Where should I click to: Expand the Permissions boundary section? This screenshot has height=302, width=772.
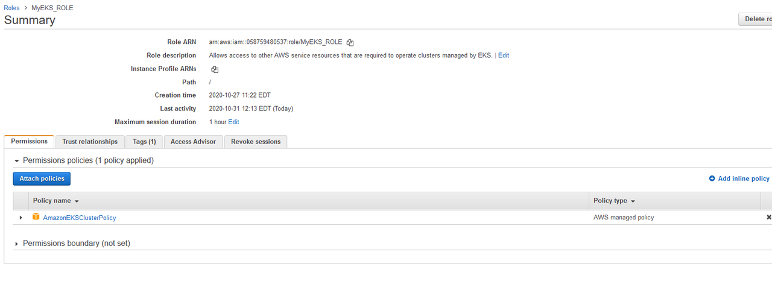17,244
